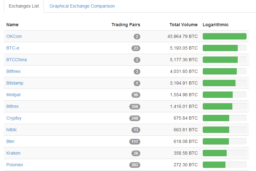Click the Bittrex logarithmic volume bar
Viewport: 256px width, 171px height.
[224, 106]
